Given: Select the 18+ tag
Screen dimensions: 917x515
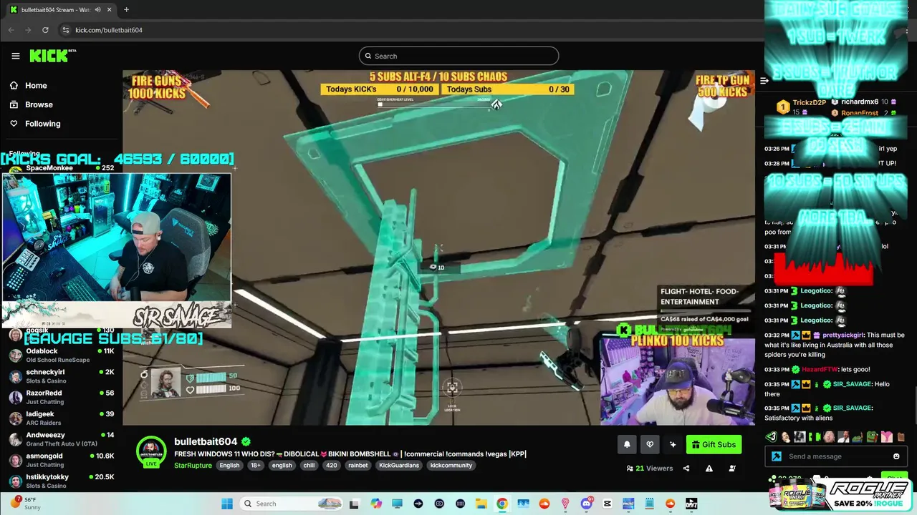Looking at the screenshot, I should pyautogui.click(x=256, y=465).
